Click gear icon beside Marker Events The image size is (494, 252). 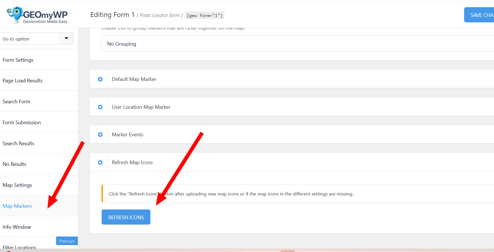[100, 135]
